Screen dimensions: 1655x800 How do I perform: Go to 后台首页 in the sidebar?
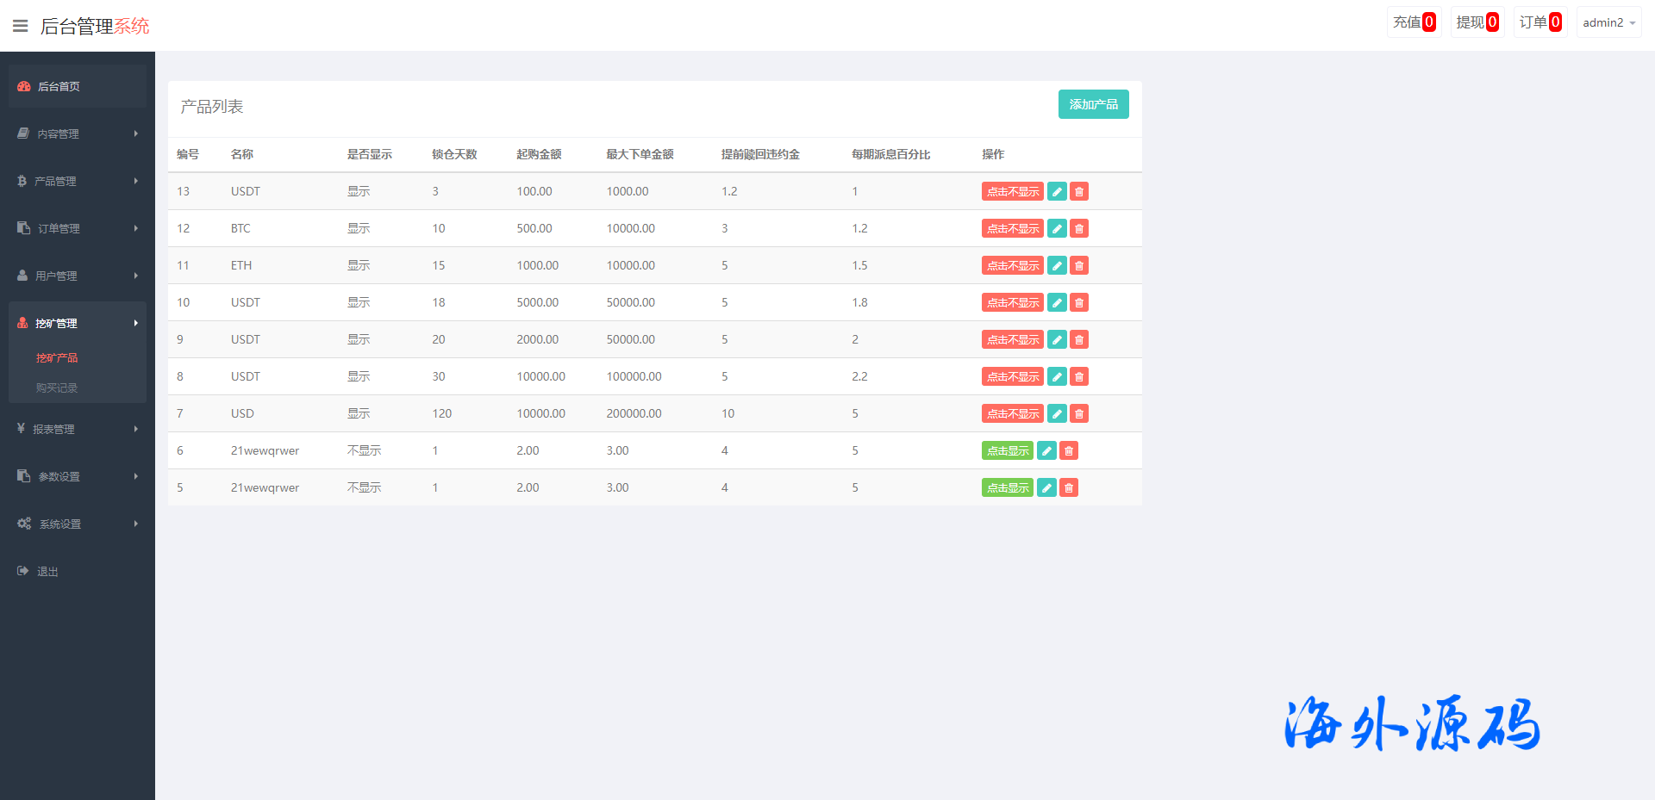pos(59,86)
